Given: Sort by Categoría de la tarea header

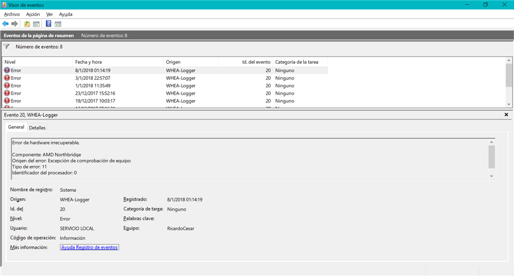Looking at the screenshot, I should click(300, 62).
